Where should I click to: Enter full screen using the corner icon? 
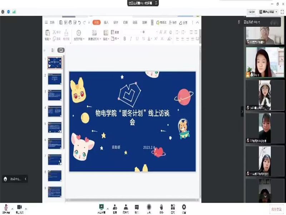click(x=282, y=12)
